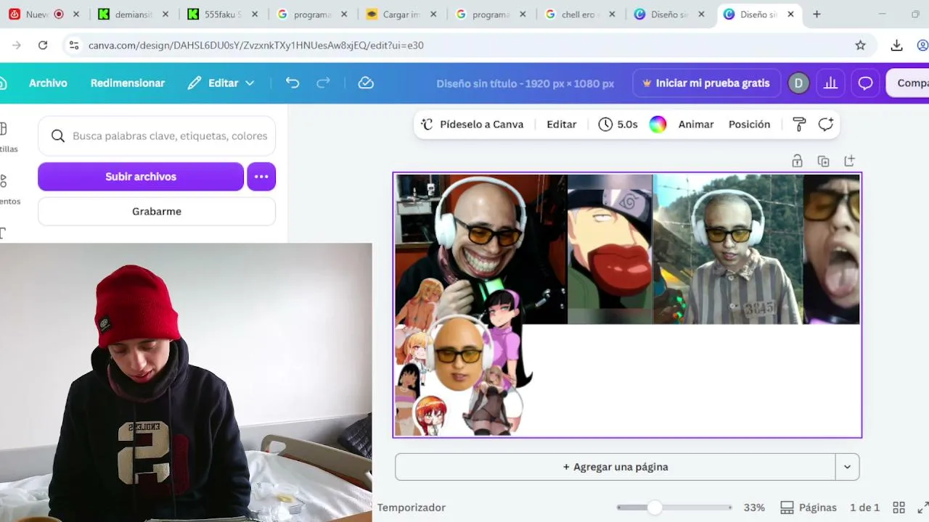This screenshot has width=929, height=522.
Task: Click the magnifier icon in the search box
Action: [58, 136]
